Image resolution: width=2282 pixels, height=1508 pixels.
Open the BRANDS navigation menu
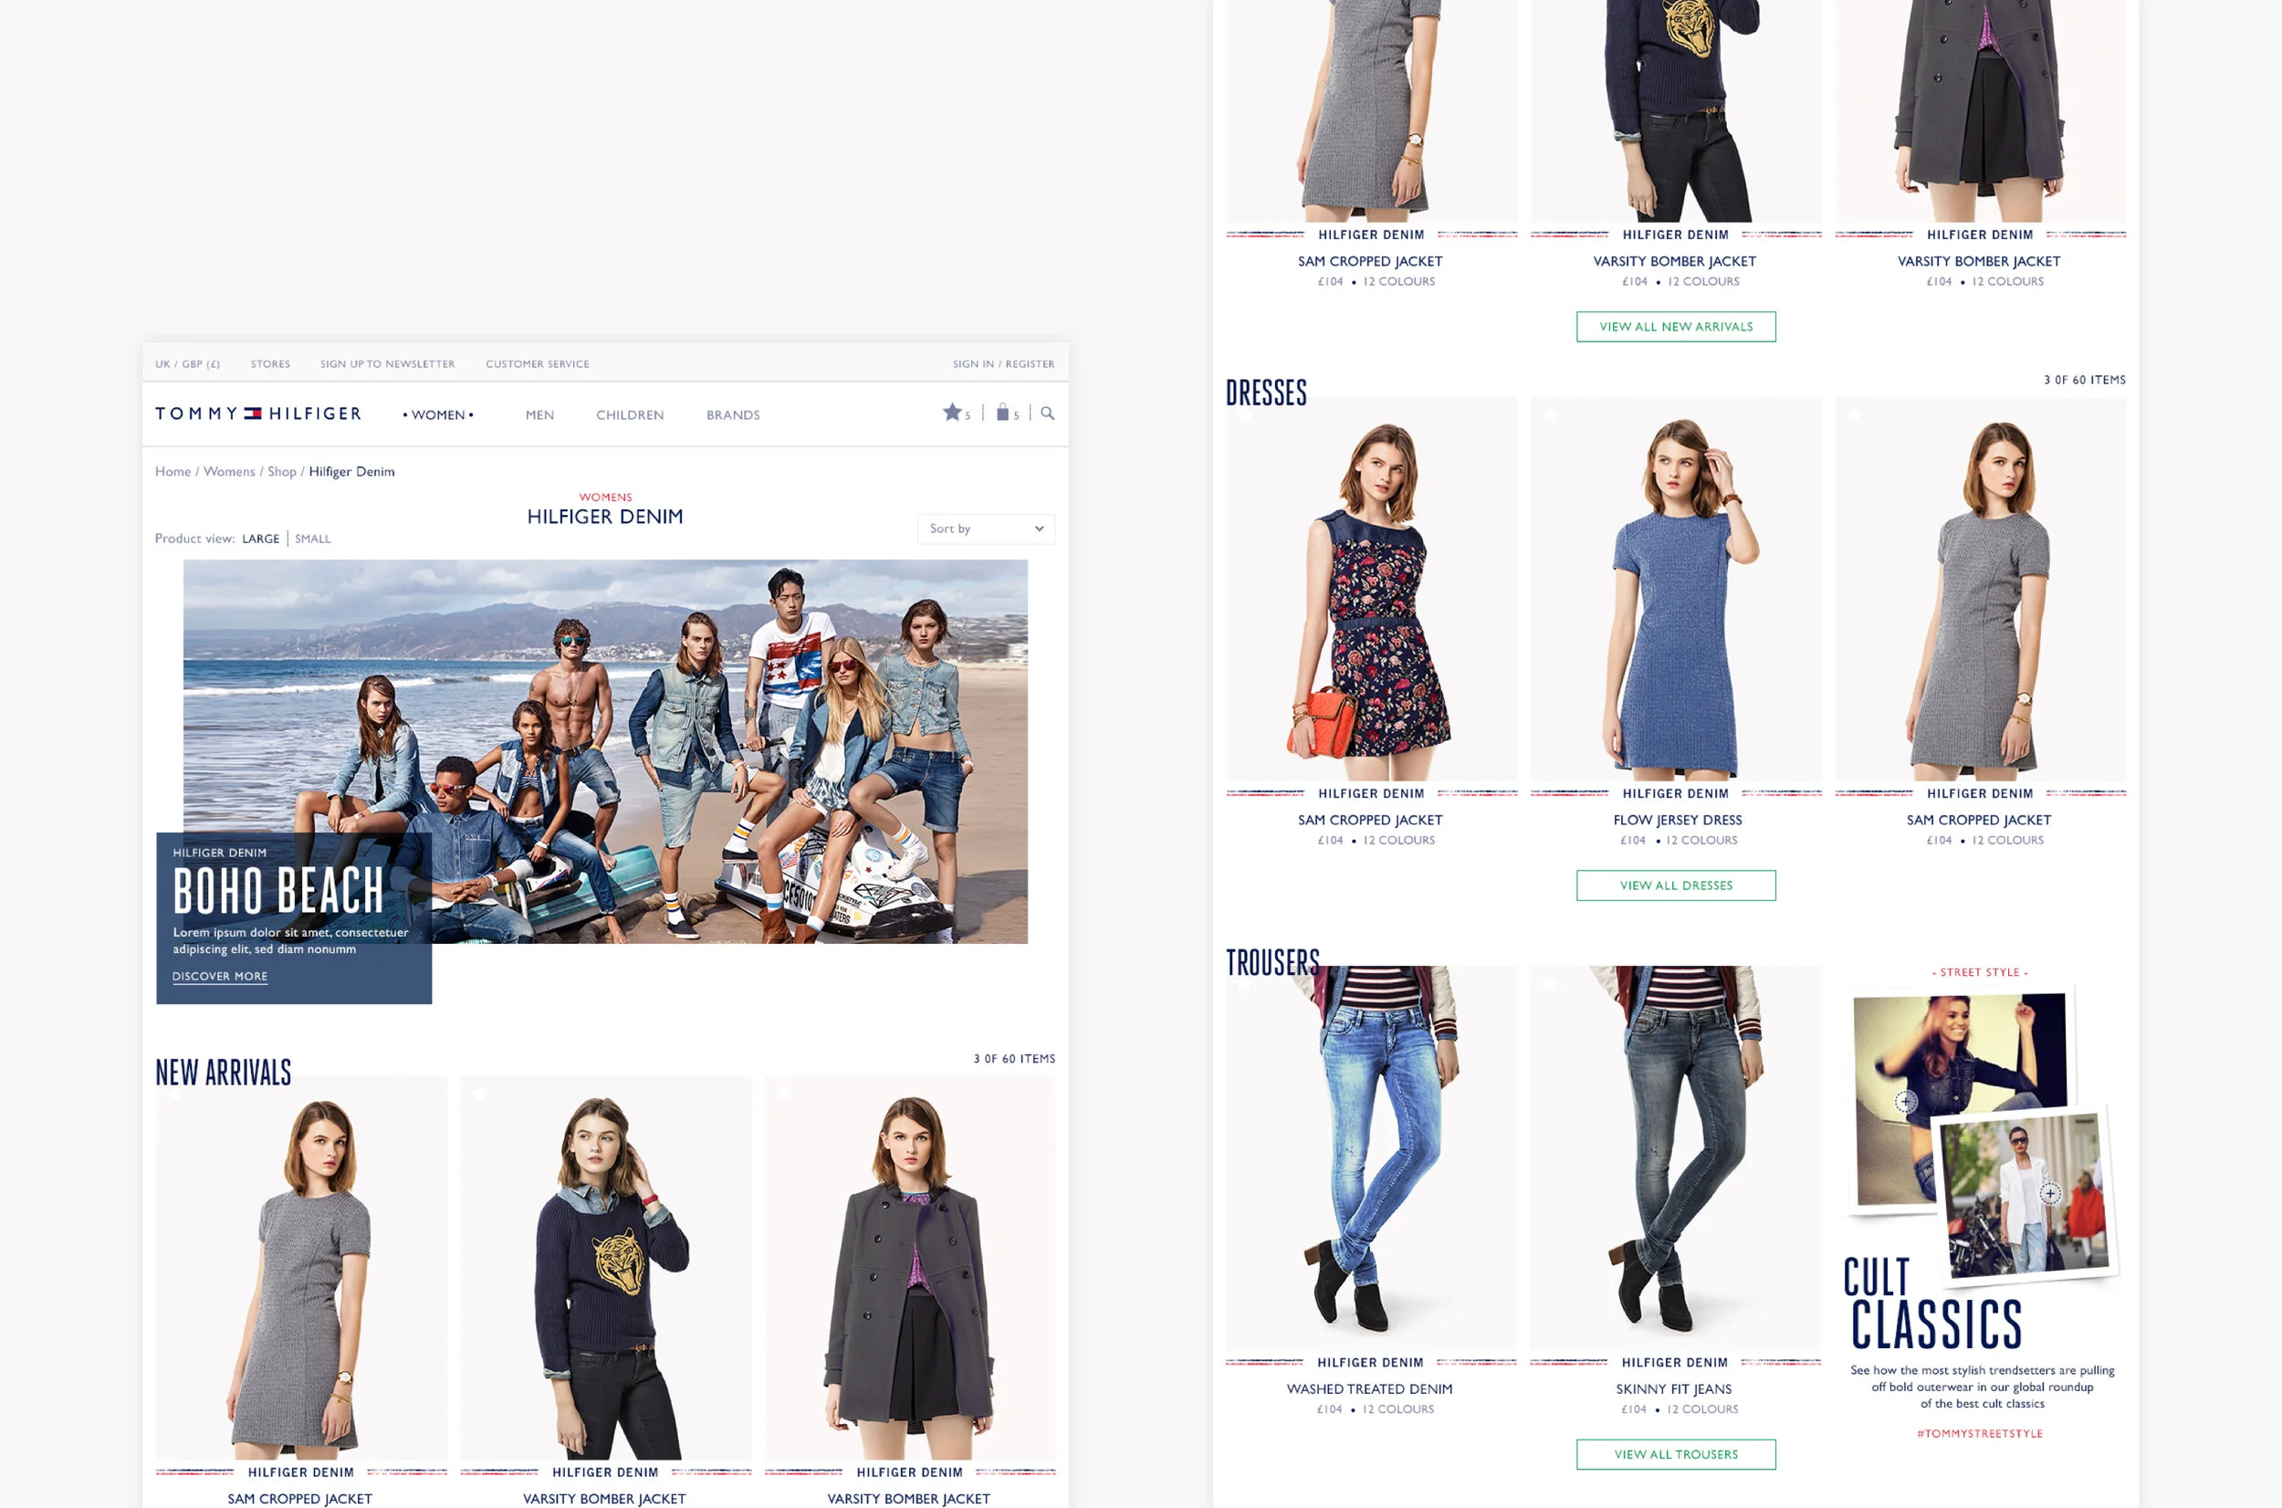[733, 415]
